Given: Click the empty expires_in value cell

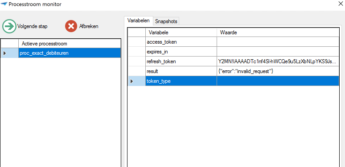Looking at the screenshot, I should tap(278, 52).
